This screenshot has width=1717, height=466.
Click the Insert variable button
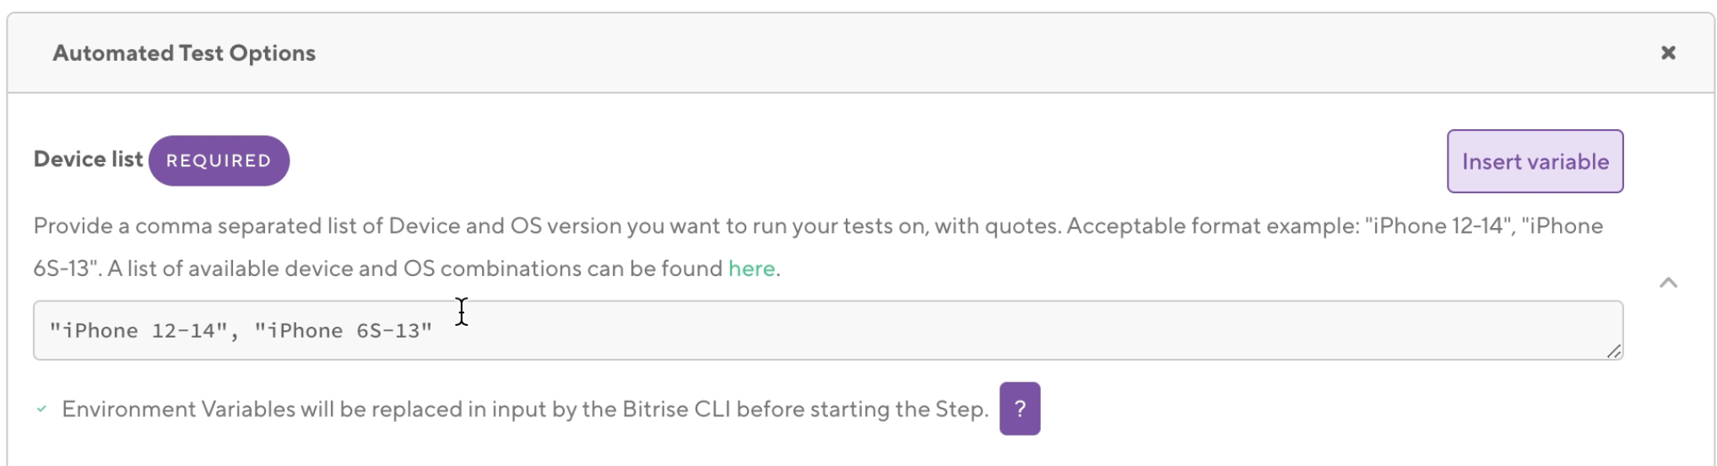(1534, 161)
